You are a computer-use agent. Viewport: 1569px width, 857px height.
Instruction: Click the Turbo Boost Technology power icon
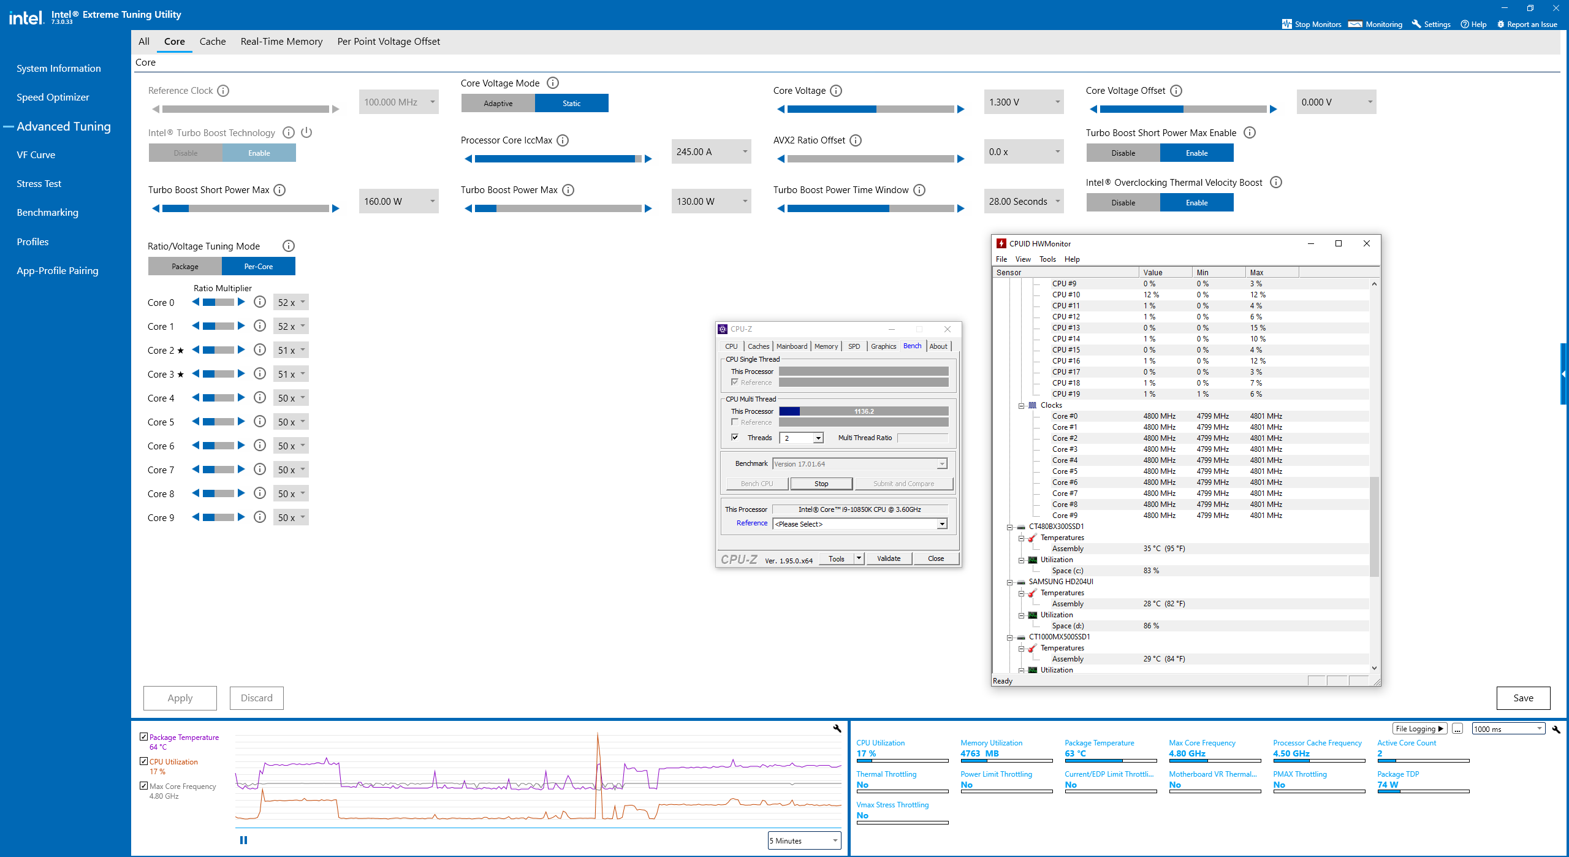(307, 132)
